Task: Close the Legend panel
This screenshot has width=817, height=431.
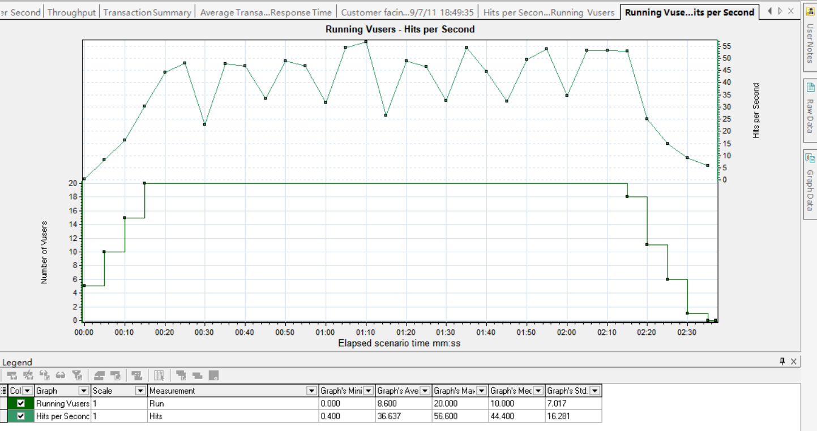Action: (794, 361)
